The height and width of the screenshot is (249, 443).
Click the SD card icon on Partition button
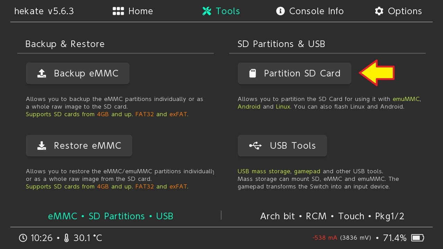[253, 73]
